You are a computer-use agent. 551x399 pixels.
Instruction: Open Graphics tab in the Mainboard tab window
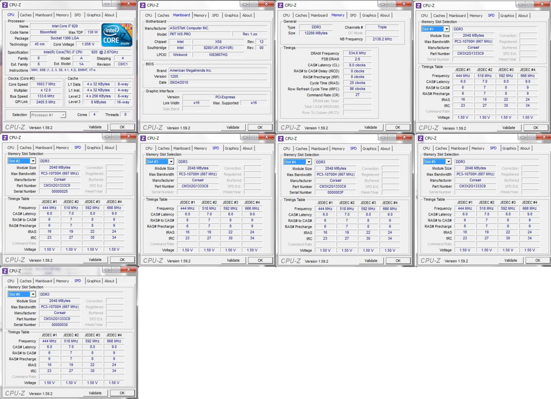click(231, 15)
